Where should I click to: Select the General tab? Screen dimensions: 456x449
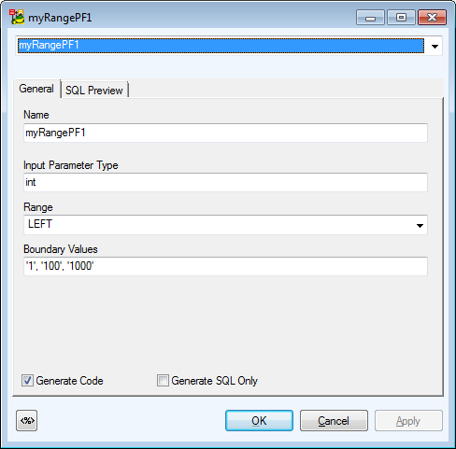(36, 89)
